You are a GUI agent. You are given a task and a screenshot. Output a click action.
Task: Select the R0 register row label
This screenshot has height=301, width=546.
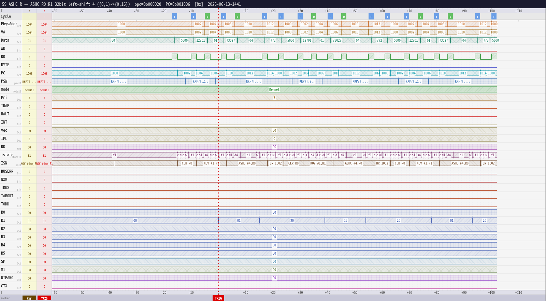click(3, 212)
